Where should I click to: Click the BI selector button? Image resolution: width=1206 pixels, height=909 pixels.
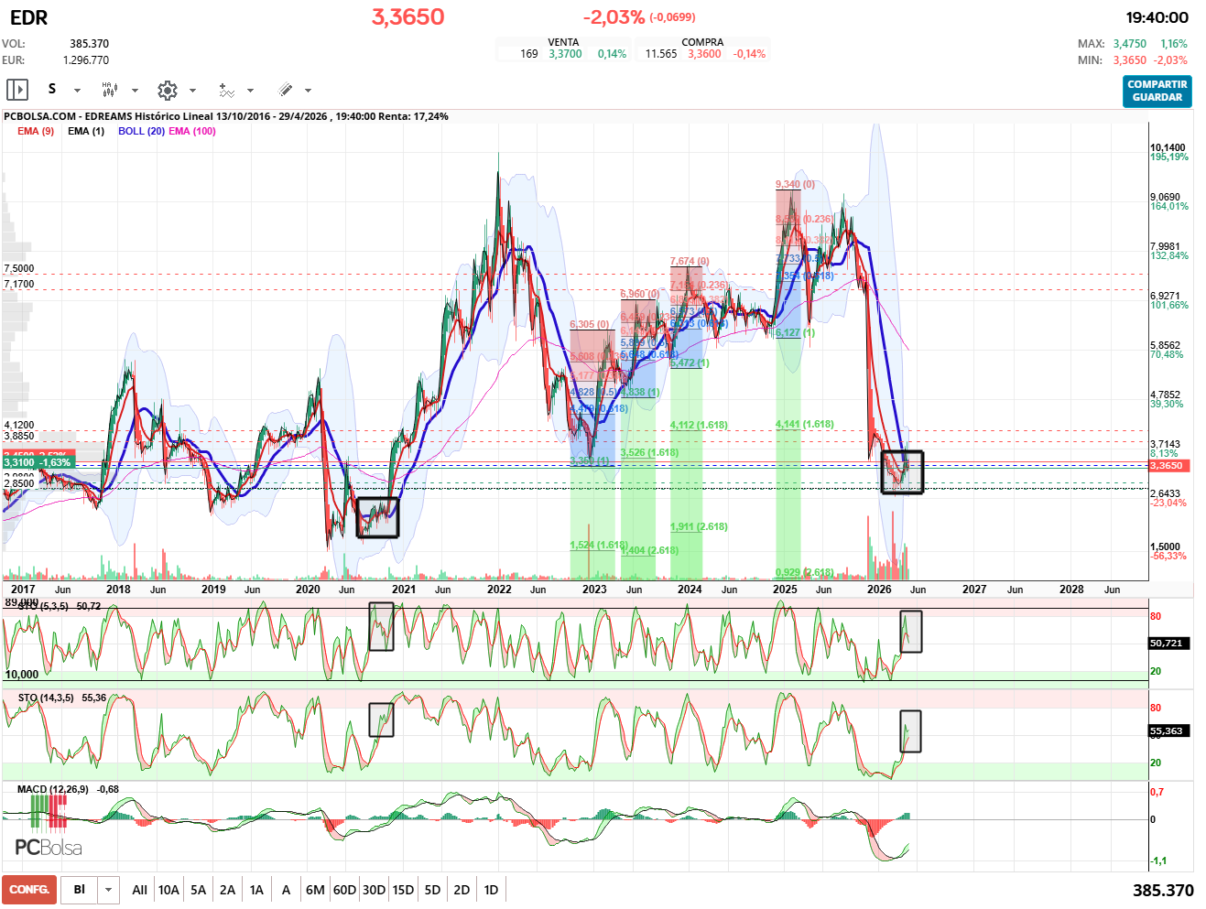tap(80, 890)
